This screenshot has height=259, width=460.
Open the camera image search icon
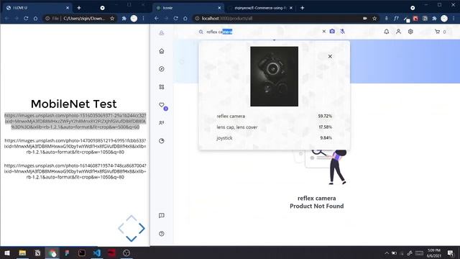332,31
